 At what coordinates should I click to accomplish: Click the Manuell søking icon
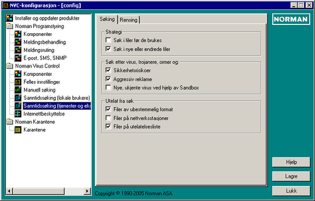pos(18,90)
